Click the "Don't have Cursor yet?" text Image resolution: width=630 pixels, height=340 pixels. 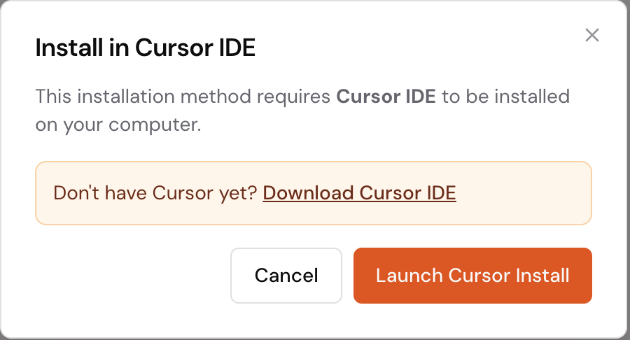point(156,193)
